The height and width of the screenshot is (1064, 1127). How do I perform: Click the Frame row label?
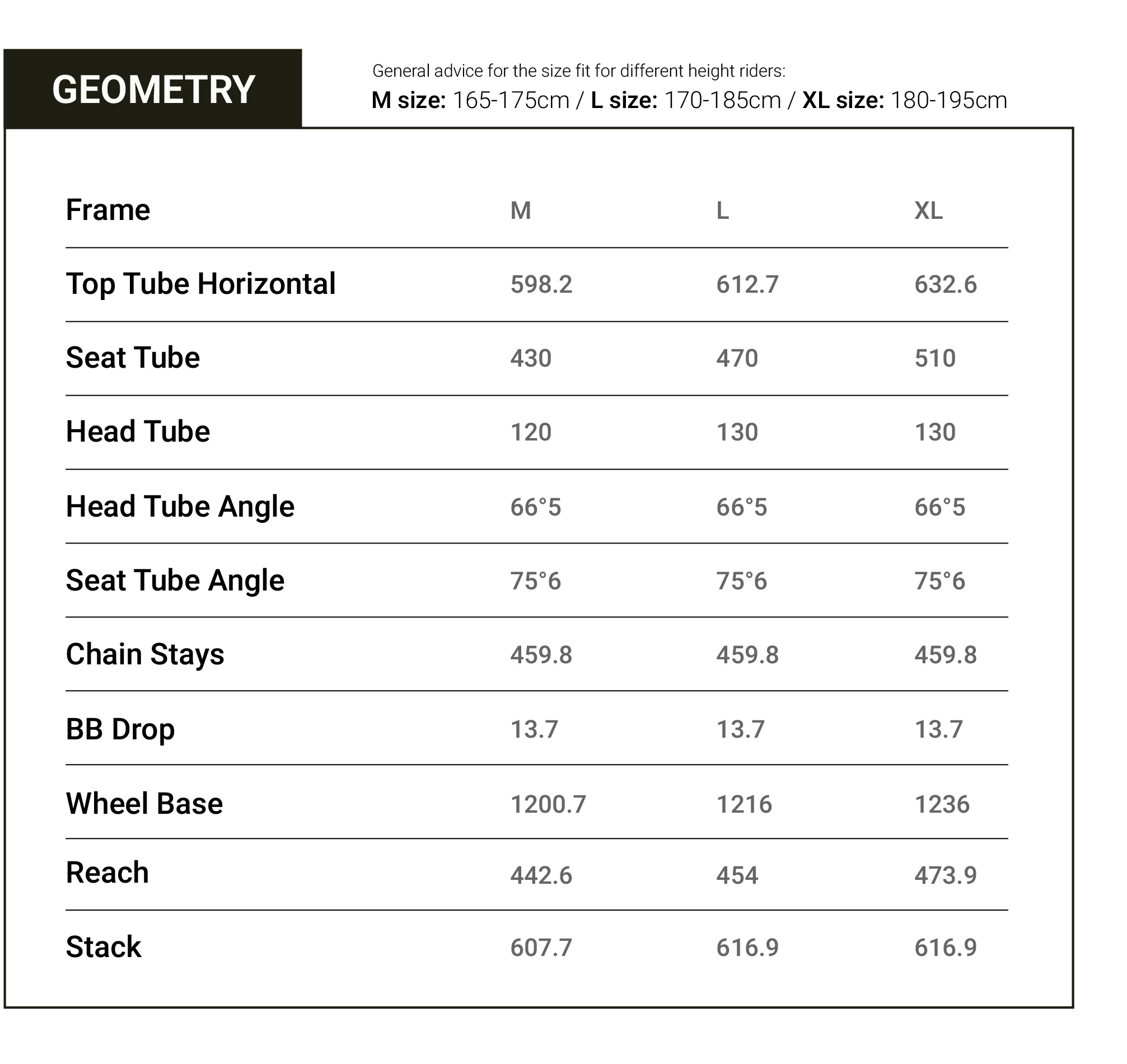[107, 210]
